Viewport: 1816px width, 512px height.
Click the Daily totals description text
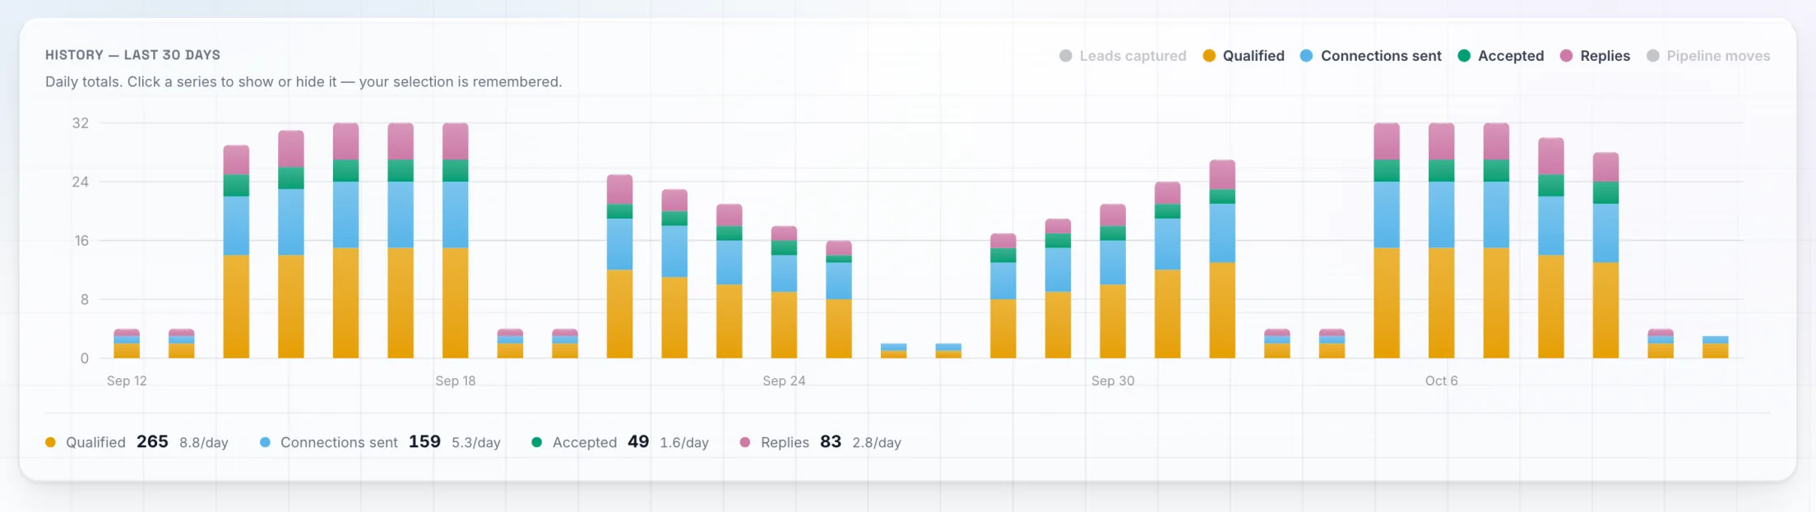click(x=303, y=82)
